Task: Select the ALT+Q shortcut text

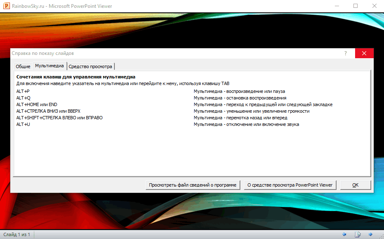Action: tap(24, 98)
